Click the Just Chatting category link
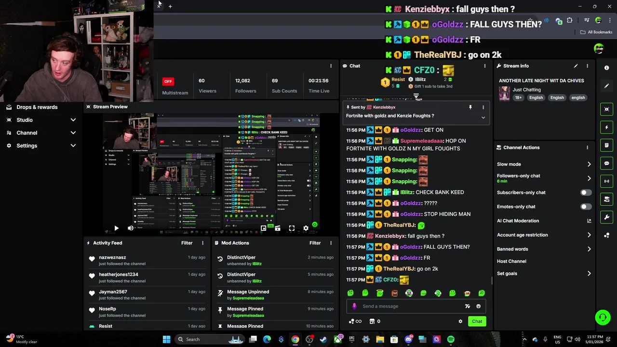The width and height of the screenshot is (617, 347). [x=526, y=90]
